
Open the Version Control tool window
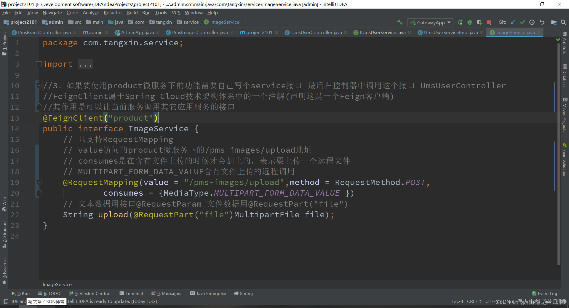(x=90, y=293)
